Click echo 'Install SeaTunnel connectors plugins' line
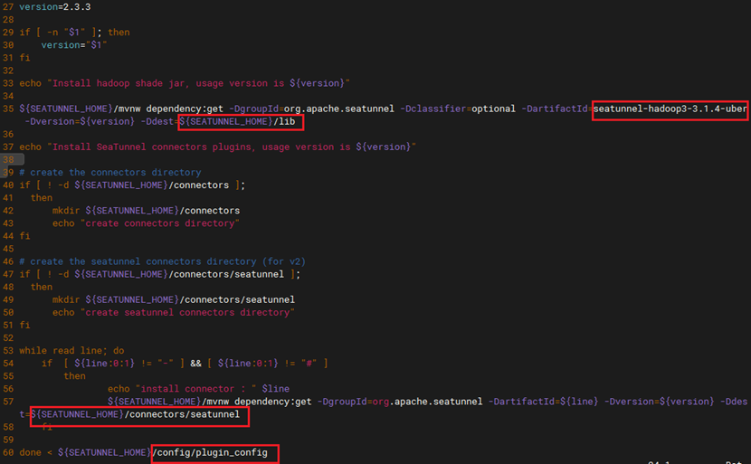 [217, 147]
